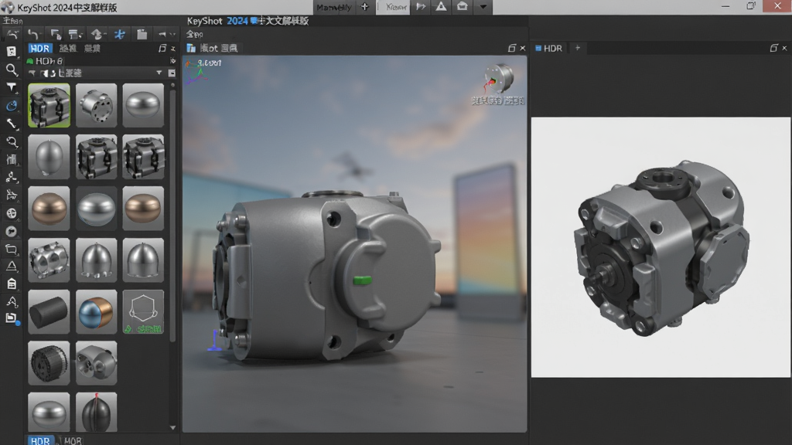792x445 pixels.
Task: Click the blue cross-arrows move tool icon
Action: click(120, 34)
